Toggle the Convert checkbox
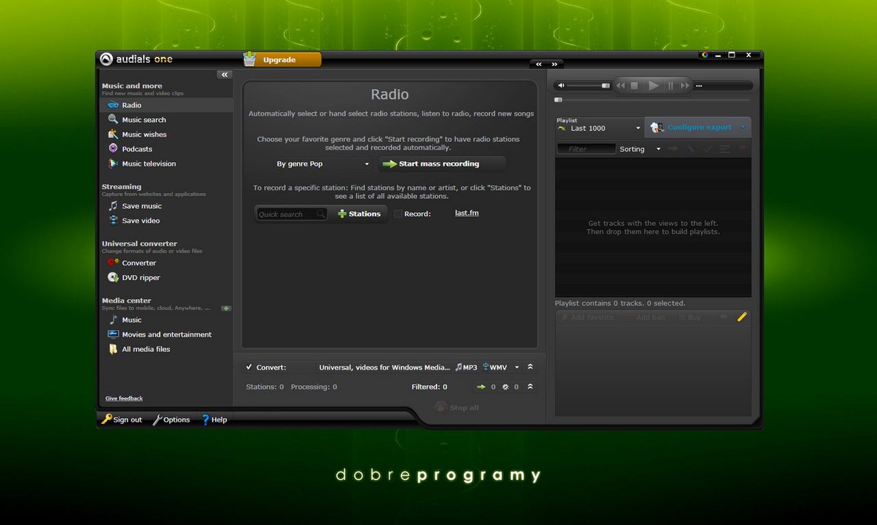Viewport: 877px width, 525px height. [x=249, y=368]
